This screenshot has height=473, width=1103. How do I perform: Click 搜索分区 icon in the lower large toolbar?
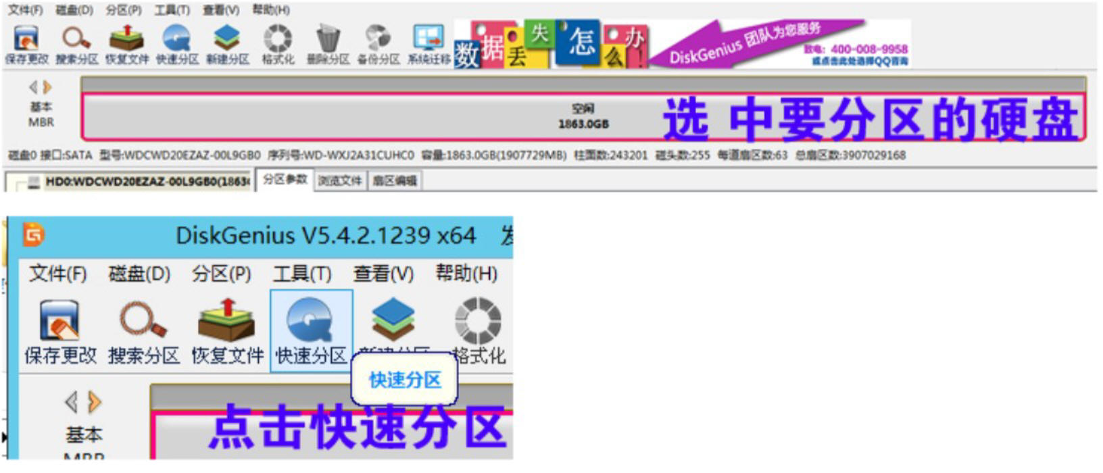tap(143, 320)
